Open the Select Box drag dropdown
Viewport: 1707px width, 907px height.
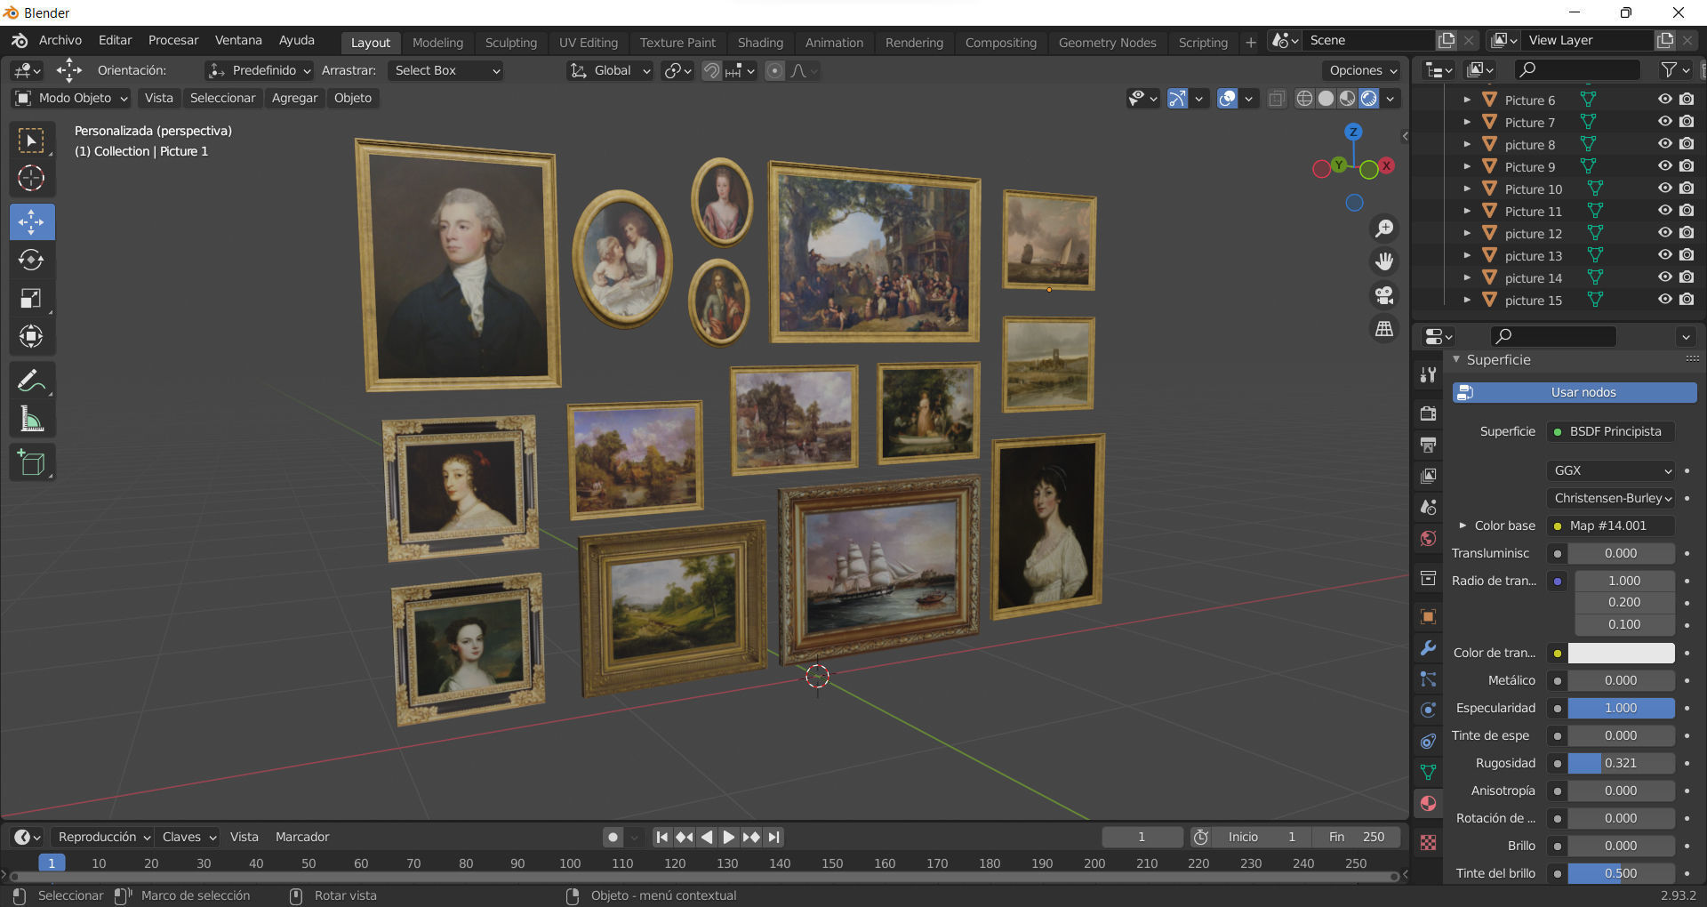(x=446, y=70)
